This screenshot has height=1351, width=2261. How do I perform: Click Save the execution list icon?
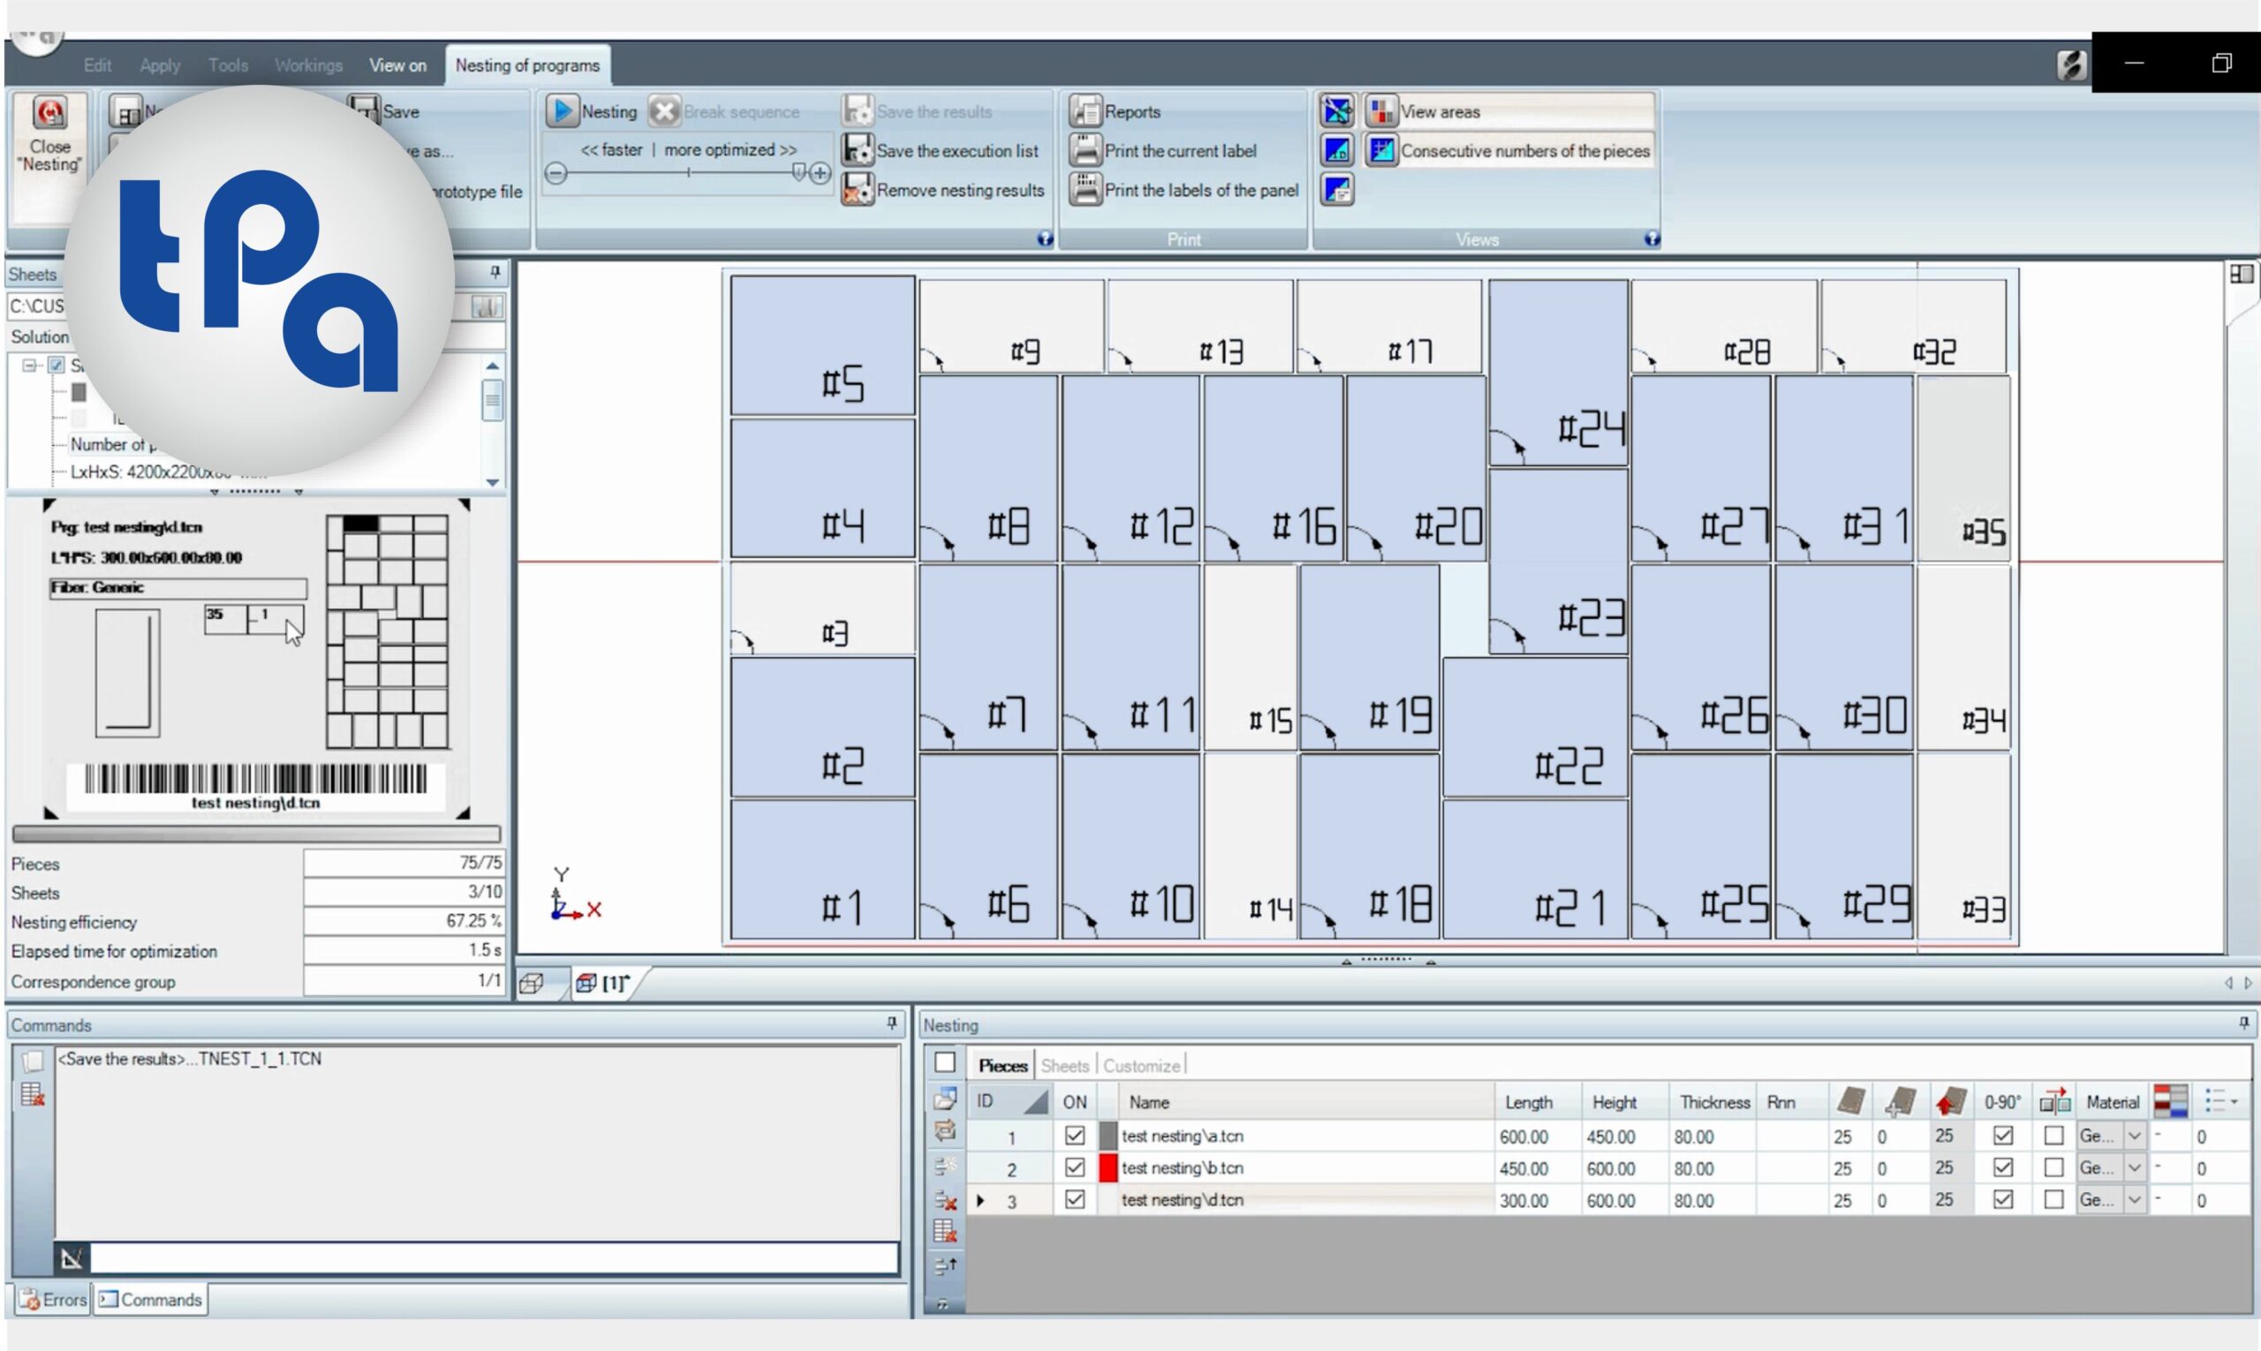pos(856,150)
